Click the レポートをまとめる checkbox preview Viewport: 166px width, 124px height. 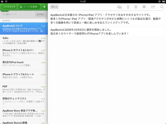3,41
